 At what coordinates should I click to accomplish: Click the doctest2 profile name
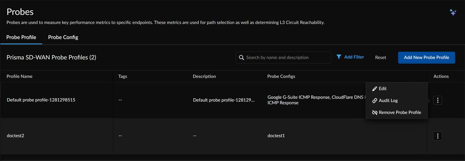(16, 136)
